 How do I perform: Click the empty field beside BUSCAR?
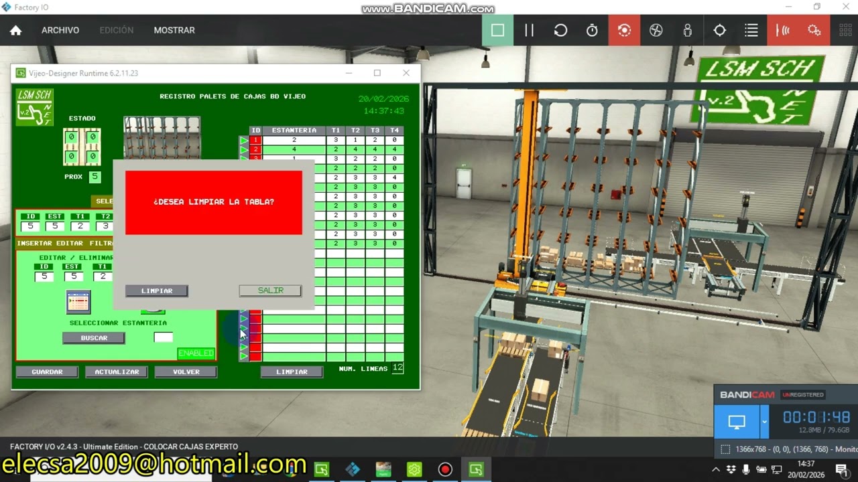click(x=163, y=337)
